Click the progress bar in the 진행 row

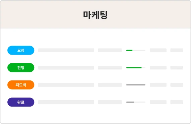tap(136, 68)
